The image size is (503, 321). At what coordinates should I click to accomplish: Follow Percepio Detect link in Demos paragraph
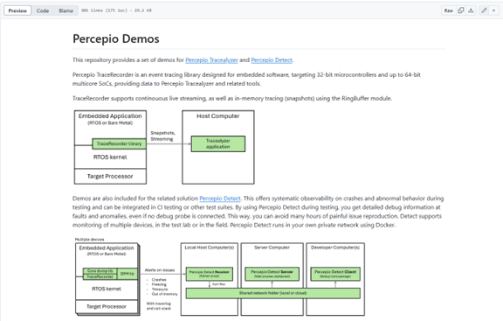[x=220, y=199]
